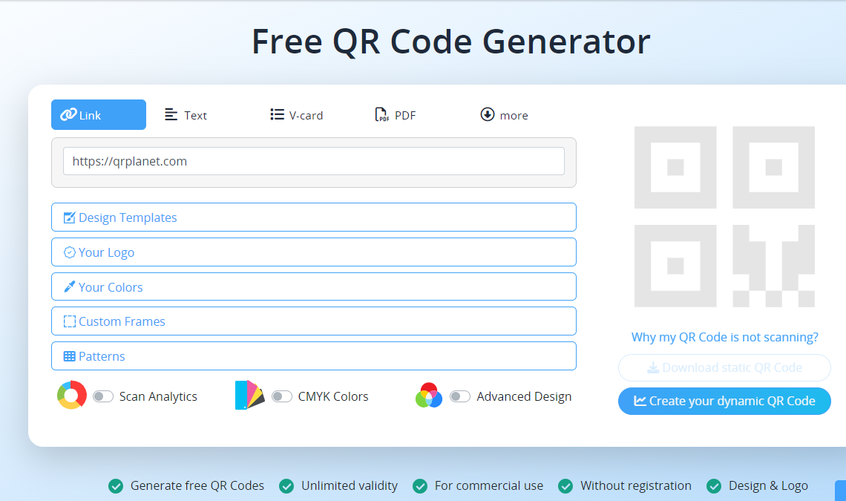Choose the PDF tab
This screenshot has width=846, height=501.
[x=396, y=115]
